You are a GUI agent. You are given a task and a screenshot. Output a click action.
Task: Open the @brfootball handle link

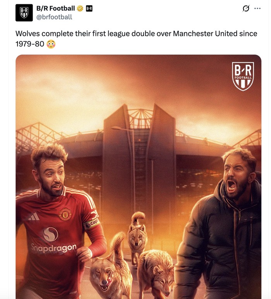coord(54,17)
